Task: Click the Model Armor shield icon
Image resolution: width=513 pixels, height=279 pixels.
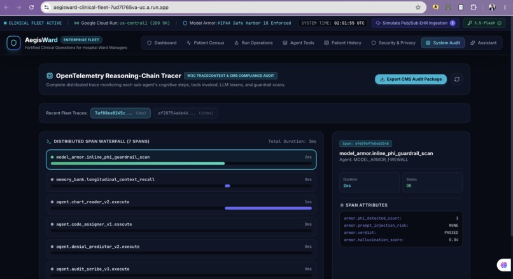Action: (x=185, y=23)
